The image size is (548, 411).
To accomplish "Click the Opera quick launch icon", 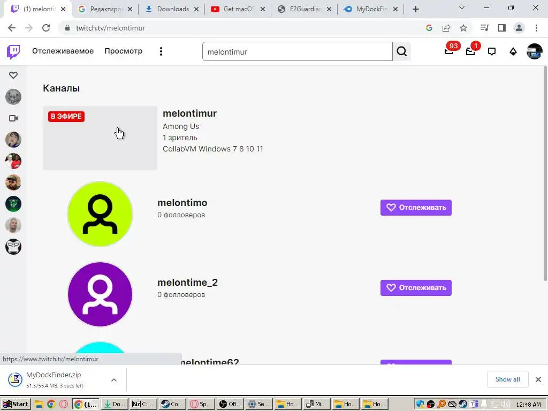I will click(64, 404).
